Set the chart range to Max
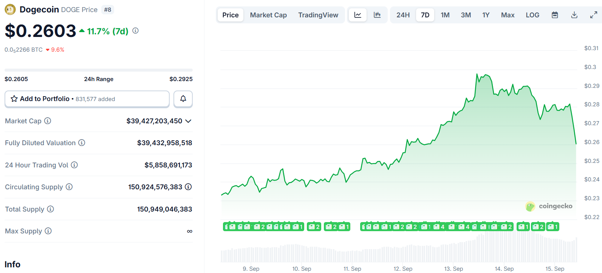The height and width of the screenshot is (273, 602). point(508,15)
